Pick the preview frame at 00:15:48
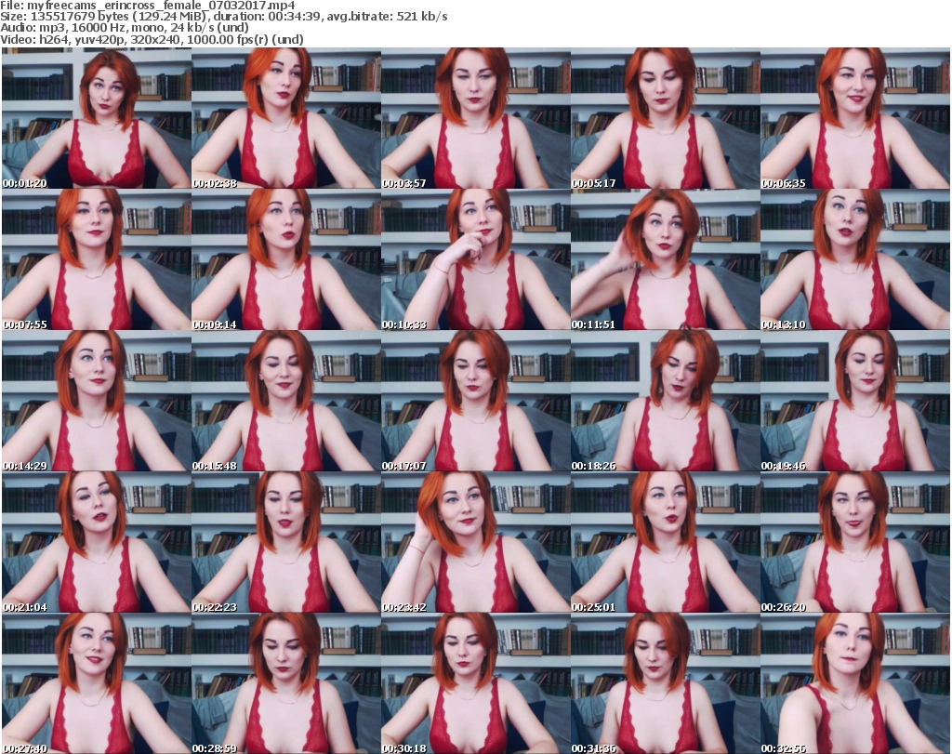Screen dimensions: 952x754 (x=286, y=401)
